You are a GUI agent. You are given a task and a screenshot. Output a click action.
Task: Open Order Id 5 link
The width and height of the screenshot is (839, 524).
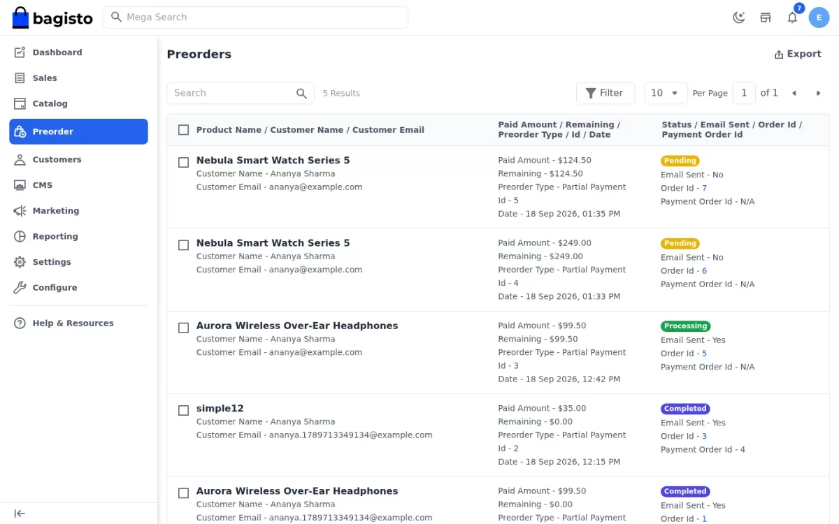(704, 354)
